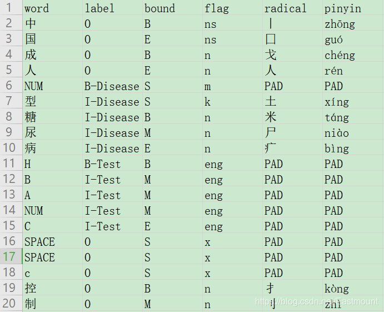
Task: Select the pinyin cell 'zhōng'
Action: click(x=340, y=24)
